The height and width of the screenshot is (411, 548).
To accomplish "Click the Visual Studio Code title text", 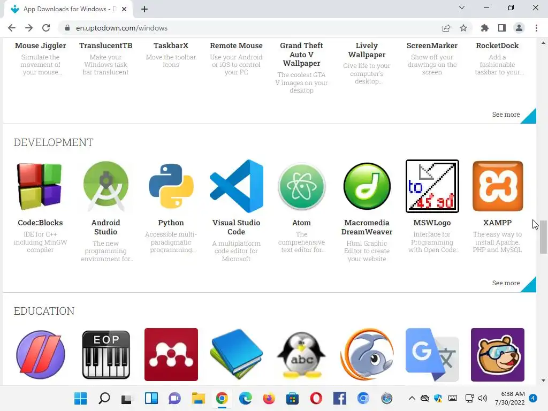I will (x=236, y=227).
